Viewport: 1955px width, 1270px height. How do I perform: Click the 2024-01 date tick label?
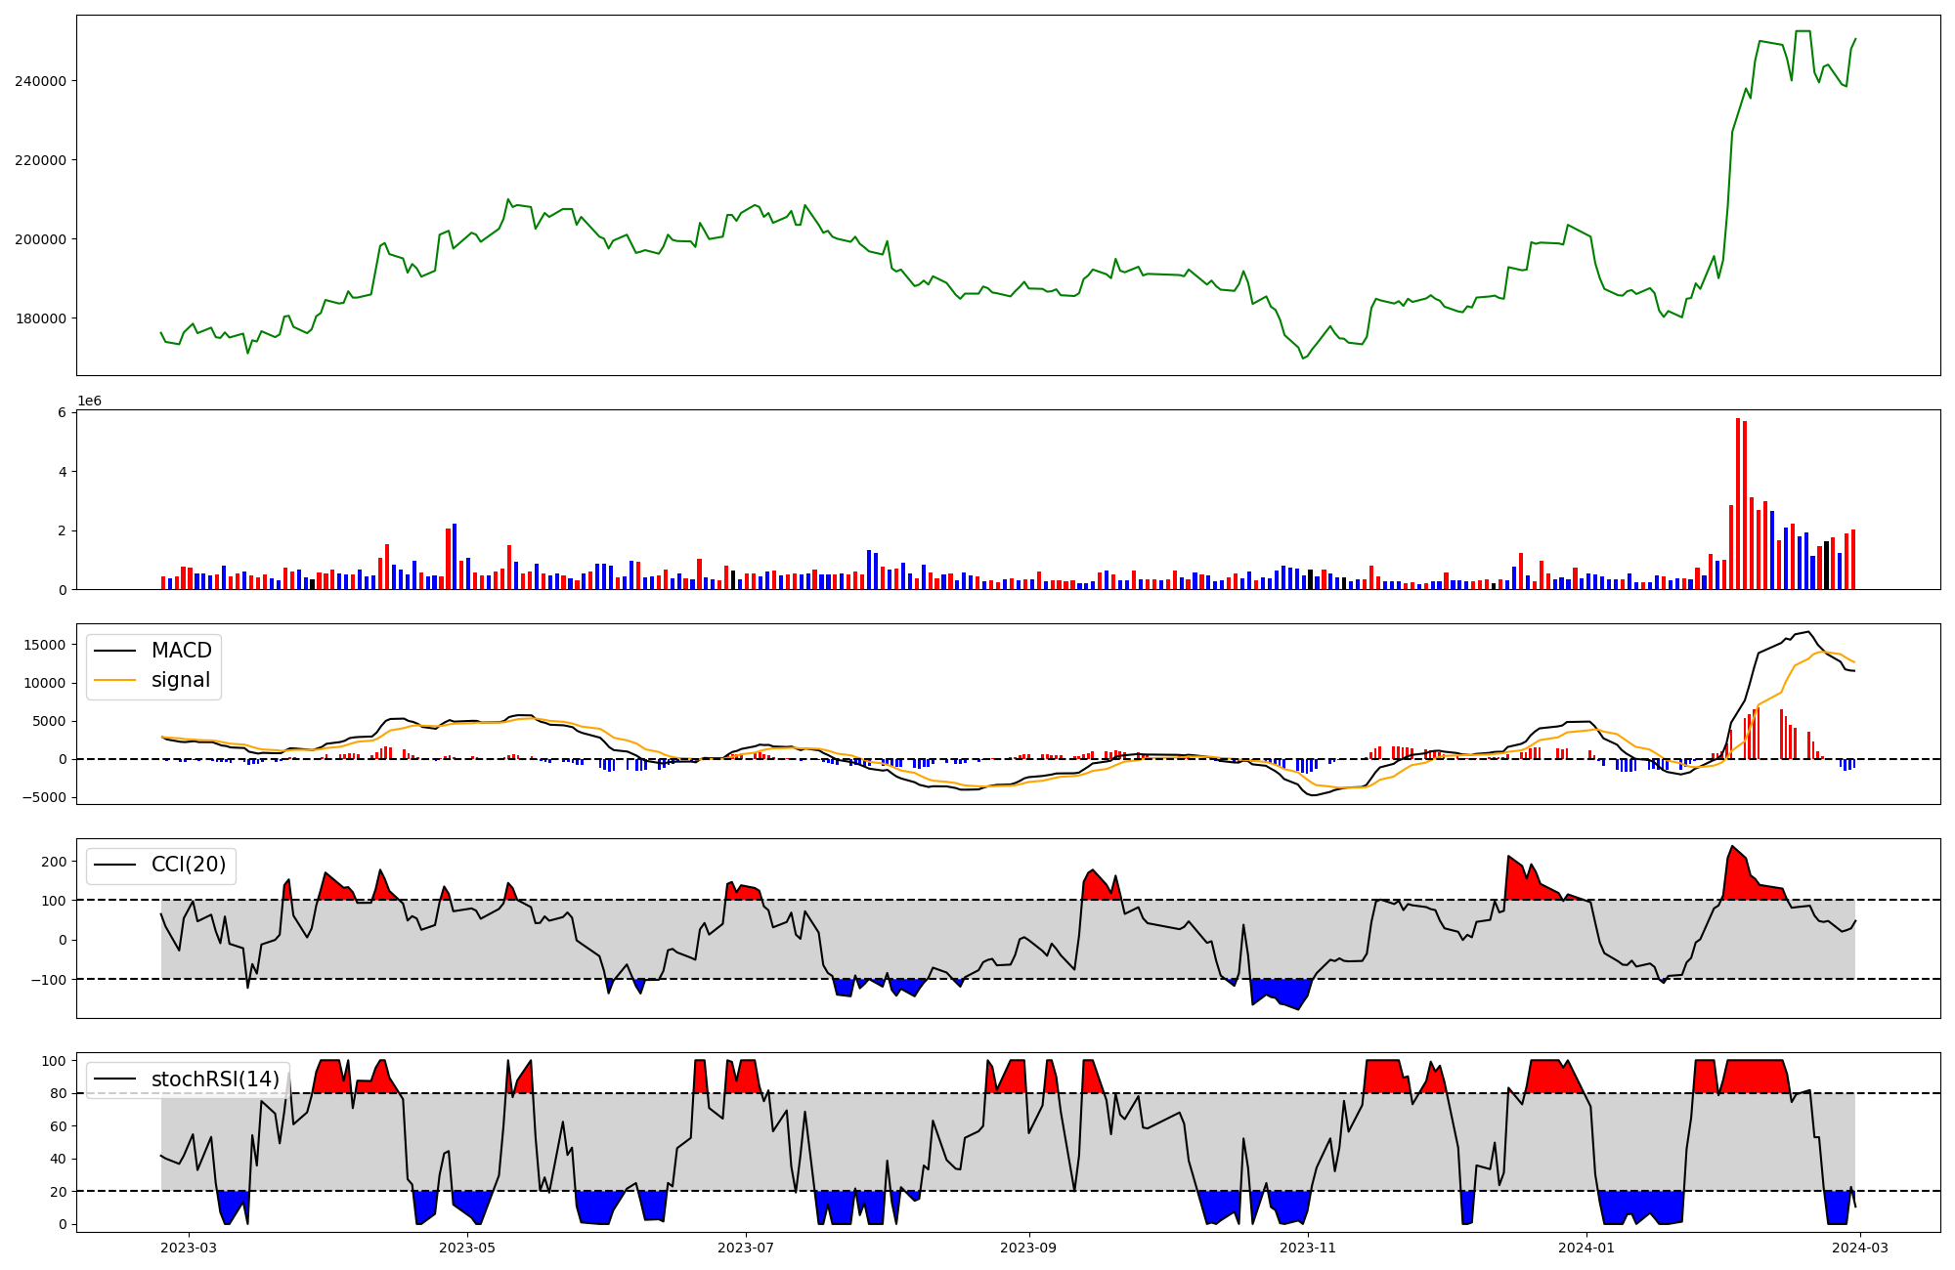(1586, 1248)
